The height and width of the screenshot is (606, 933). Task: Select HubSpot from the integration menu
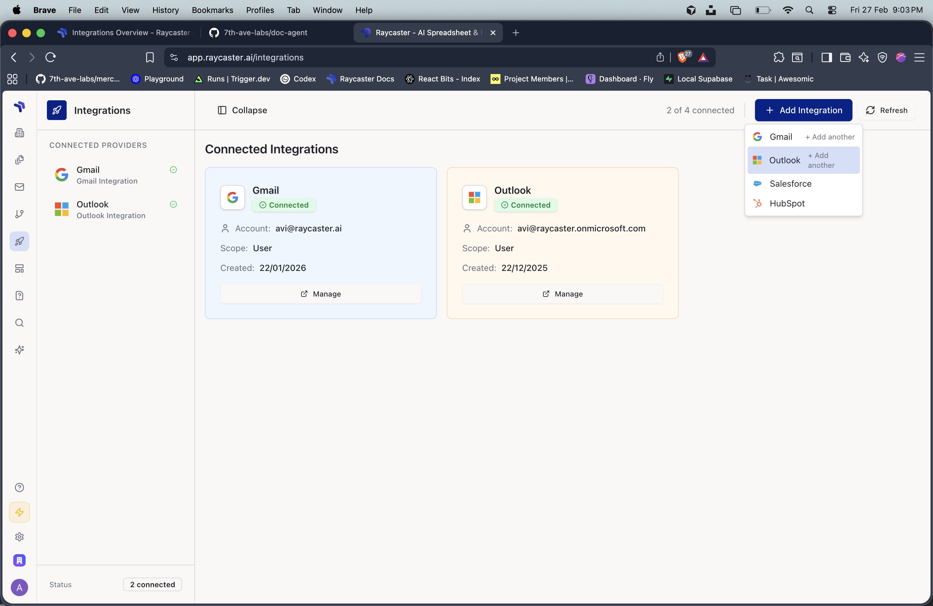click(788, 203)
